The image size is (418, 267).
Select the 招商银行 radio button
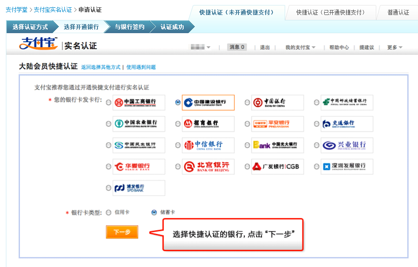[x=178, y=124]
